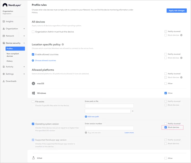This screenshot has width=191, height=163.
Task: Click the macOS platform icon
Action: [33, 83]
